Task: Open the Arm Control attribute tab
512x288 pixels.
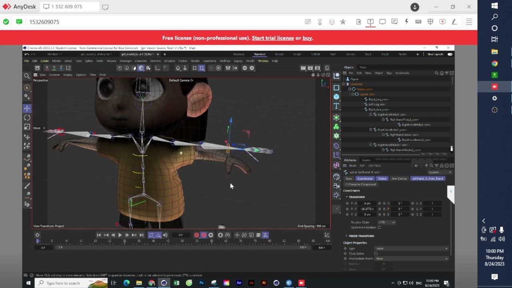Action: (x=399, y=178)
